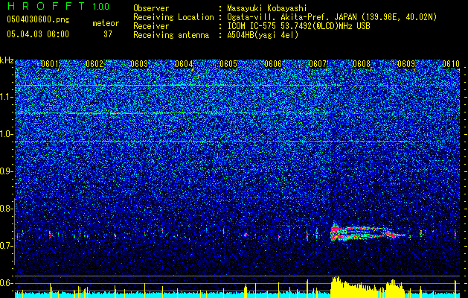This screenshot has width=468, height=298.
Task: Click the A504HB(yagi 4el) antenna text
Action: click(x=263, y=35)
